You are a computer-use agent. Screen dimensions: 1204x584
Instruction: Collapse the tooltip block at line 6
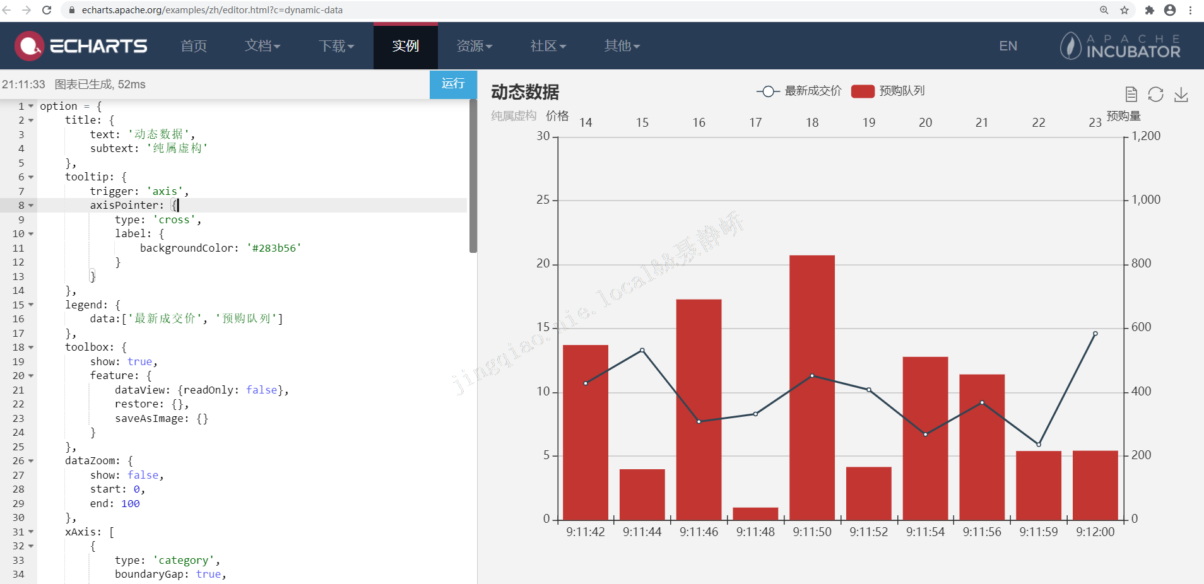[x=30, y=177]
